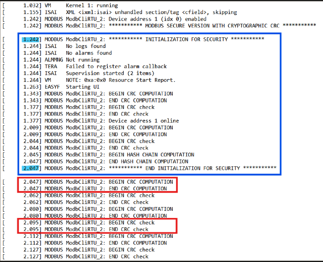The width and height of the screenshot is (323, 262).
Task: Select the 'TERA' module label
Action: point(51,67)
